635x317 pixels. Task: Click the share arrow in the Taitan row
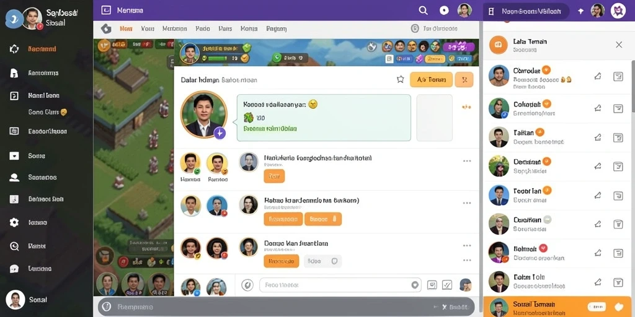pyautogui.click(x=597, y=138)
